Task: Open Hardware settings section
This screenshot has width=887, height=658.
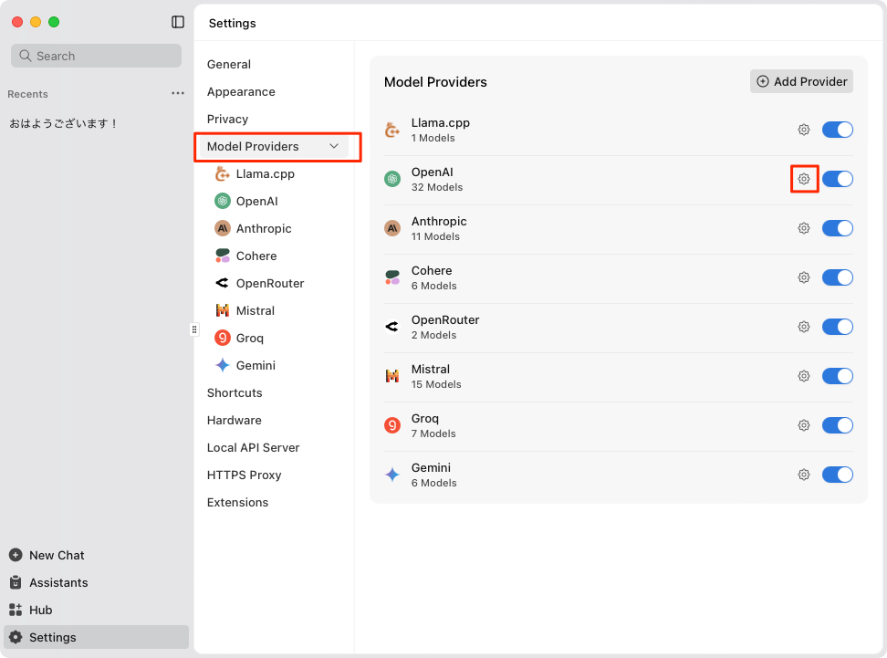Action: (x=234, y=420)
